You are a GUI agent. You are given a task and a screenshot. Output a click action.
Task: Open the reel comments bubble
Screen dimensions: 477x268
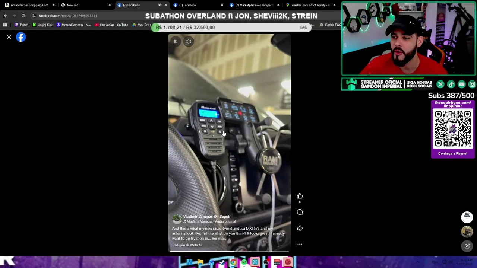[x=300, y=212]
